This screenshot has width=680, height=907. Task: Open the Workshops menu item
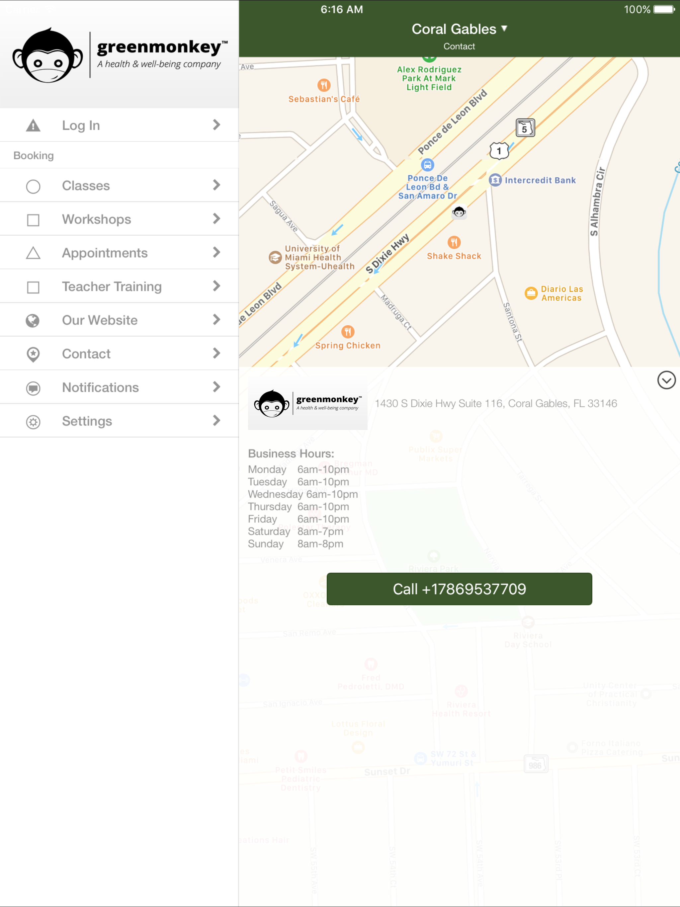click(x=119, y=219)
